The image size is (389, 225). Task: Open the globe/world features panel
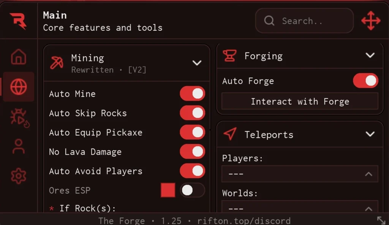pos(18,86)
